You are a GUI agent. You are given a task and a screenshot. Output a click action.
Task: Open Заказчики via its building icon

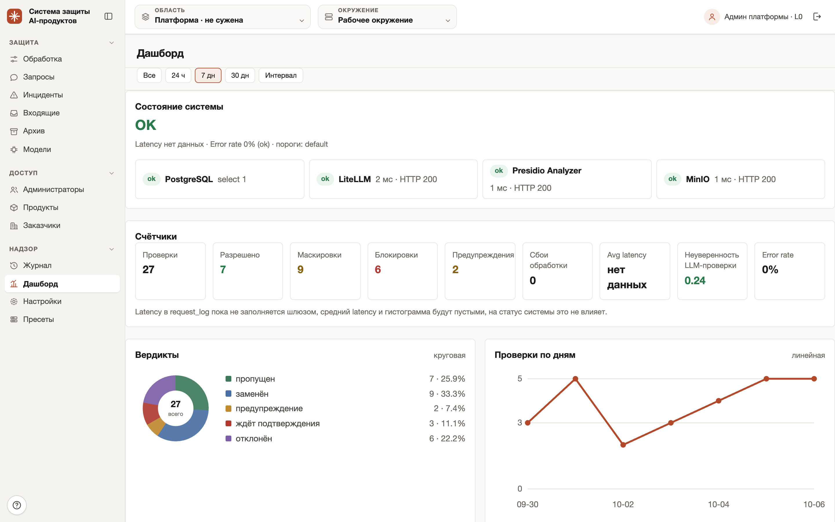tap(14, 226)
